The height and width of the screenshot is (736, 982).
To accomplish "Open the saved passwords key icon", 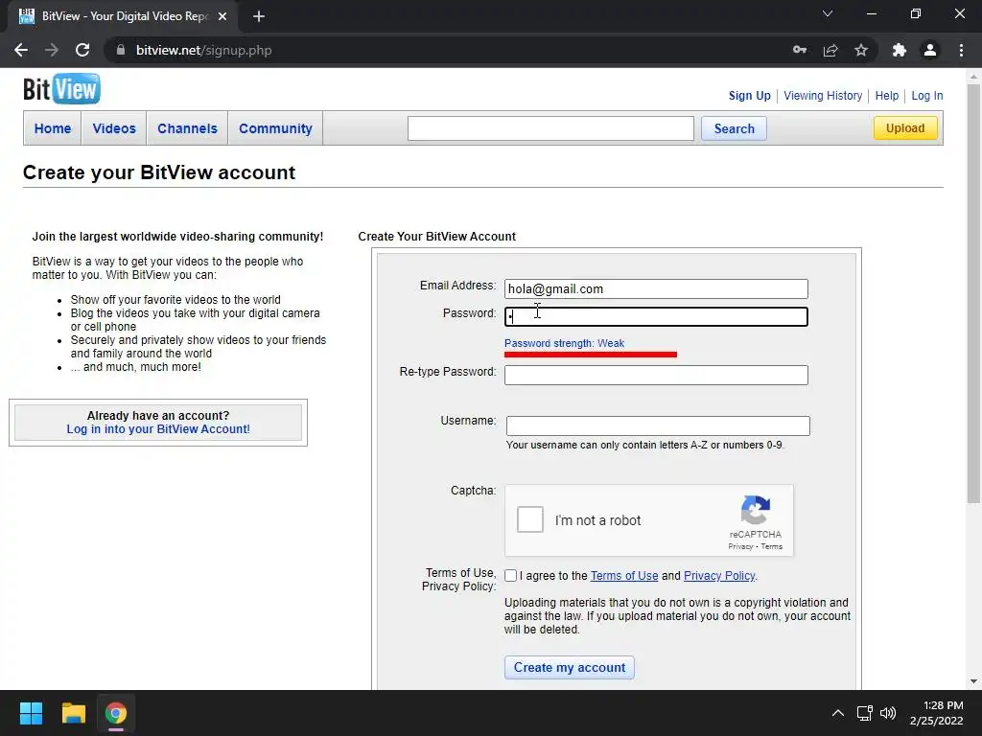I will [x=799, y=50].
